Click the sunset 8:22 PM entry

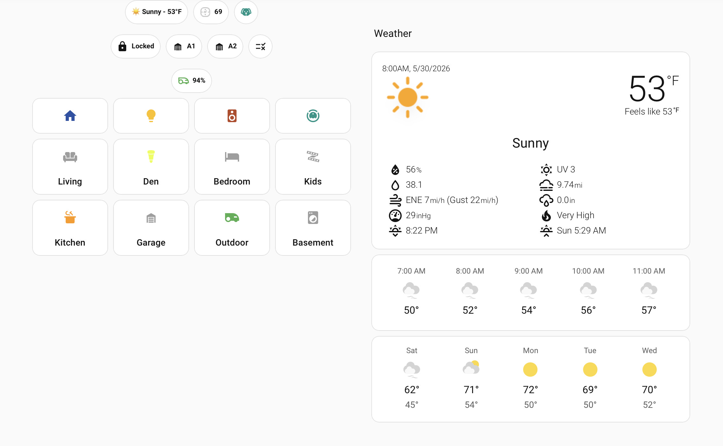422,231
